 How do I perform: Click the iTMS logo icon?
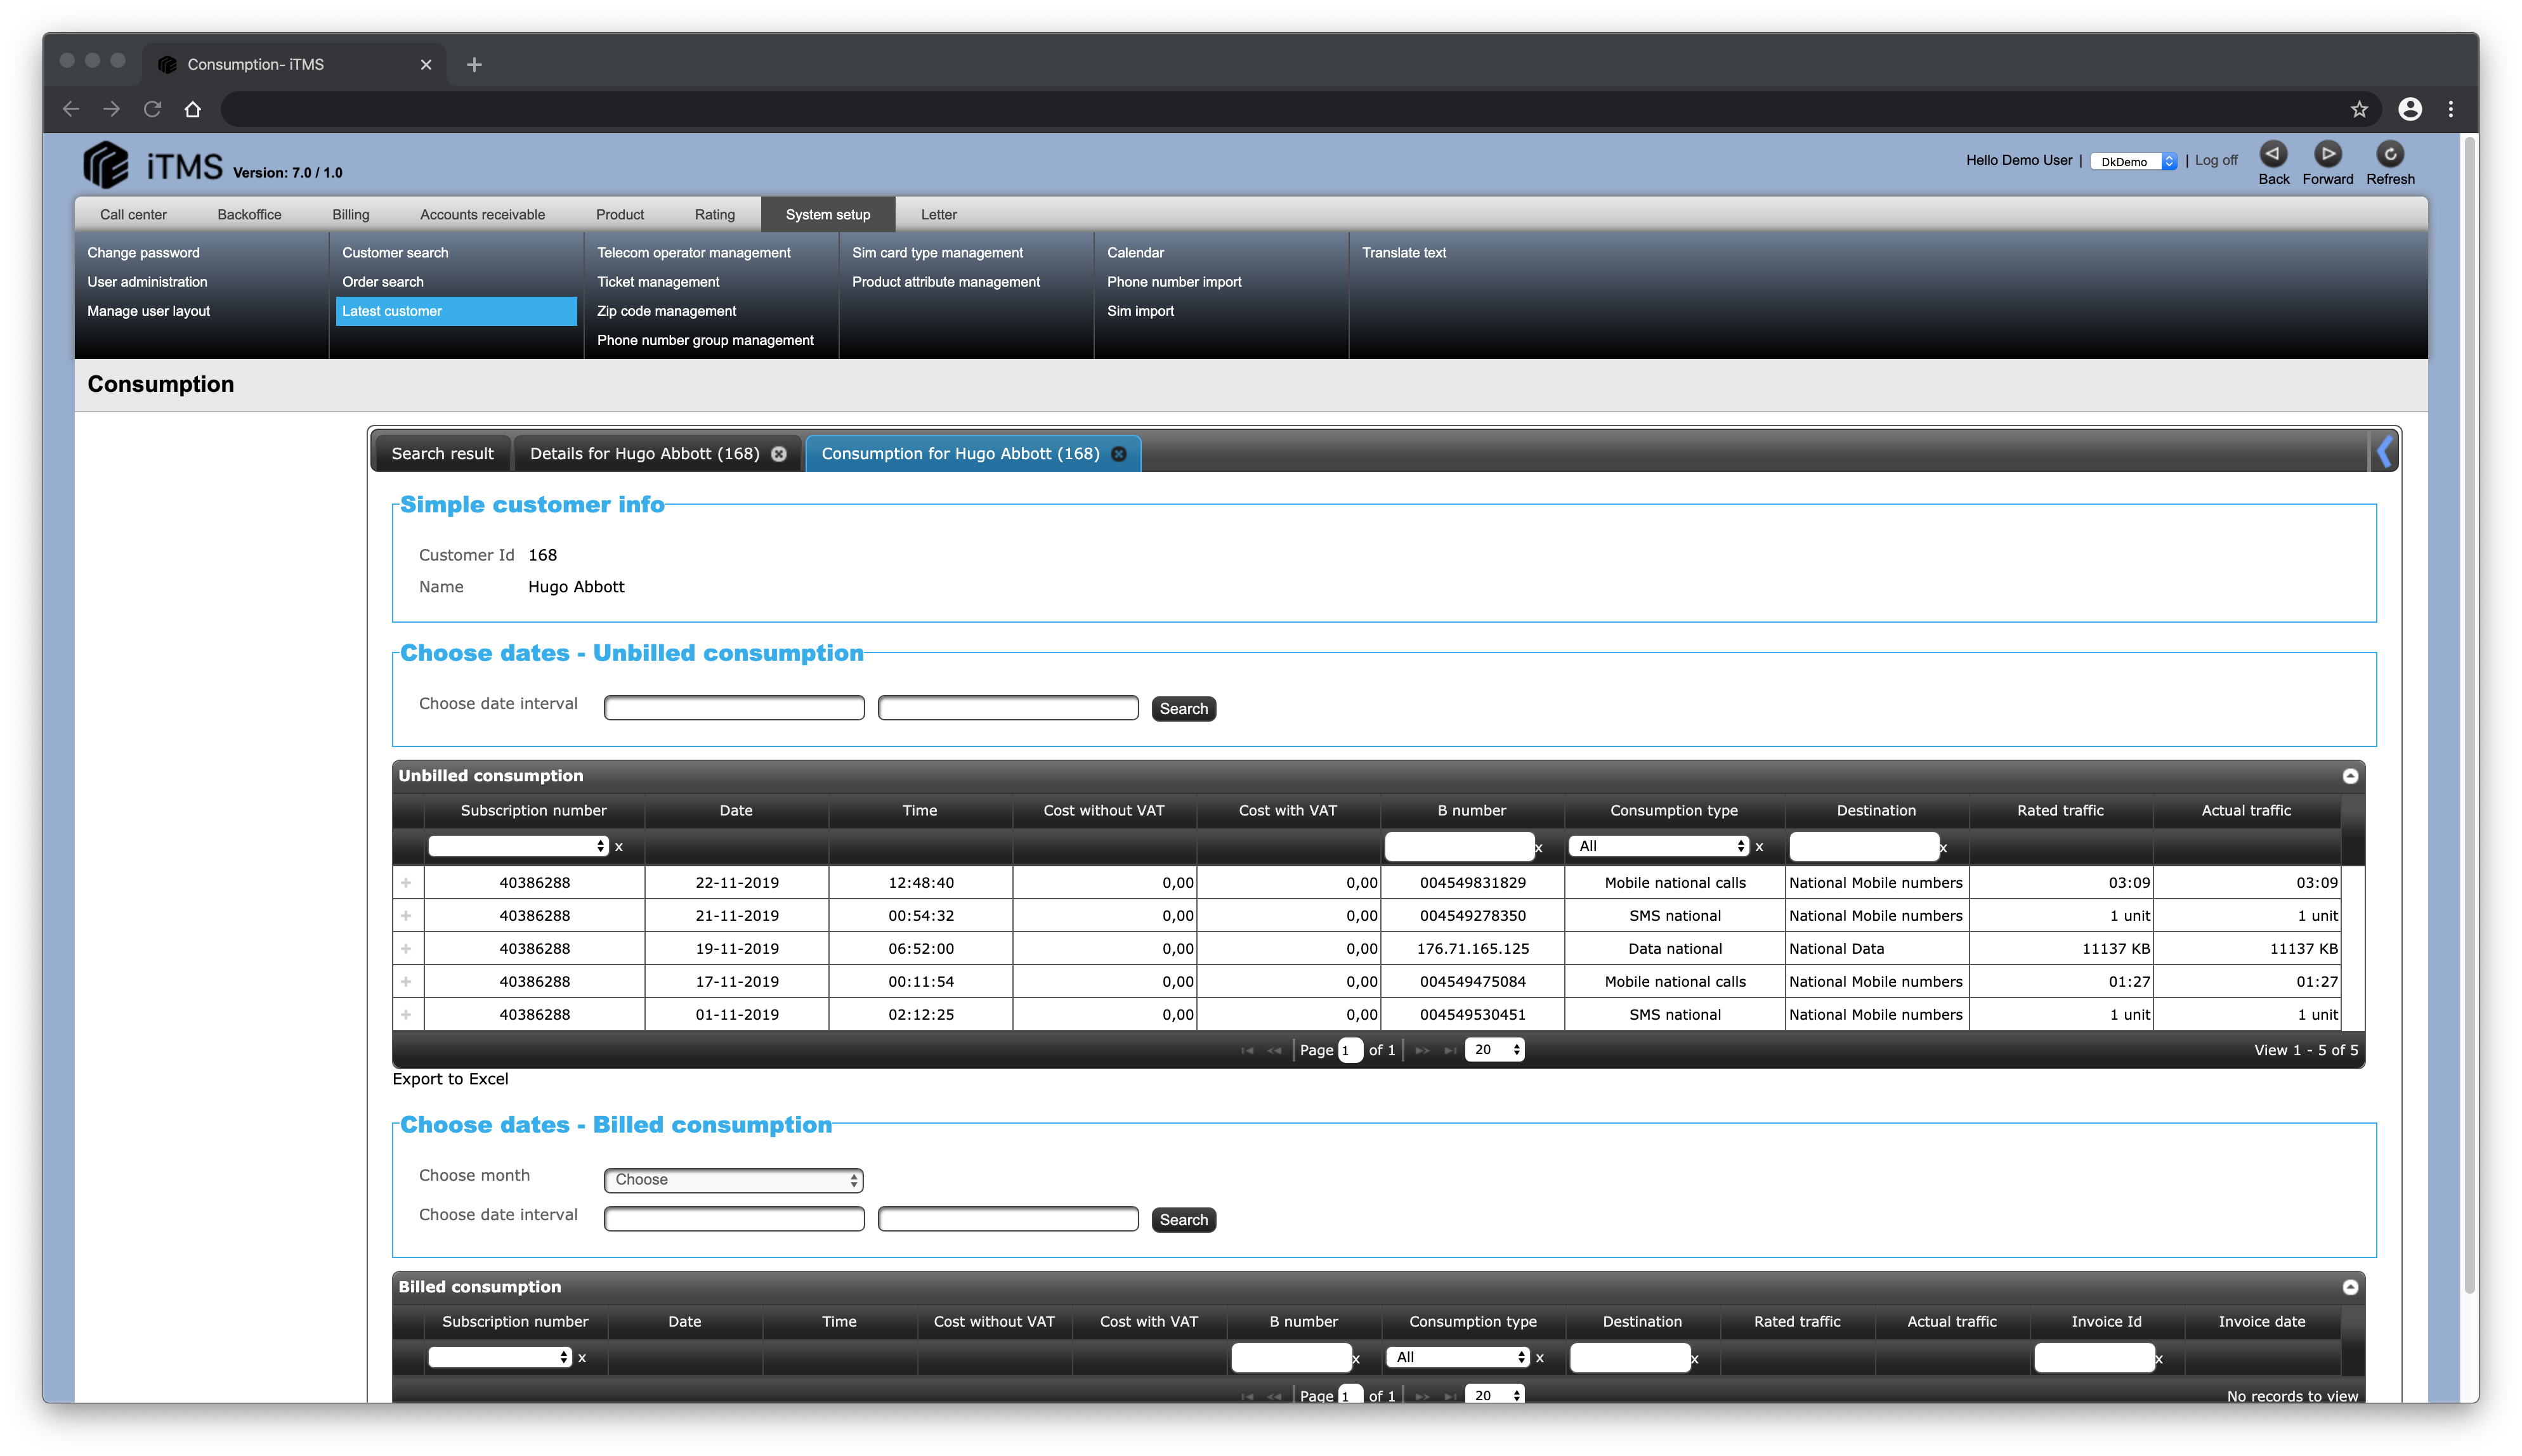(106, 165)
